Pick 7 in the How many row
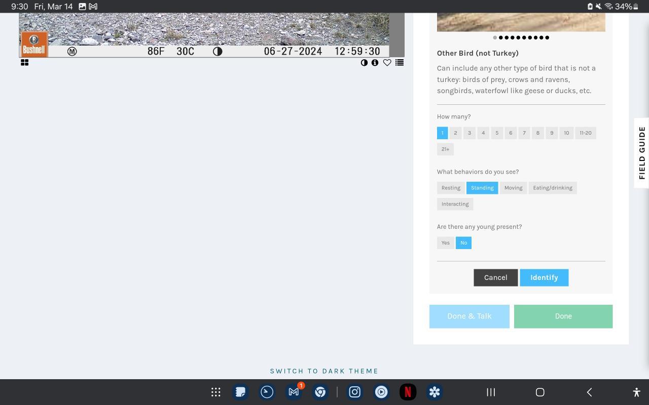The height and width of the screenshot is (405, 649). (524, 133)
